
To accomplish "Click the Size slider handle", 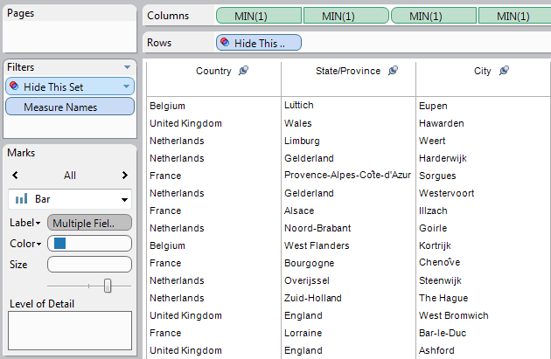I will coord(108,286).
